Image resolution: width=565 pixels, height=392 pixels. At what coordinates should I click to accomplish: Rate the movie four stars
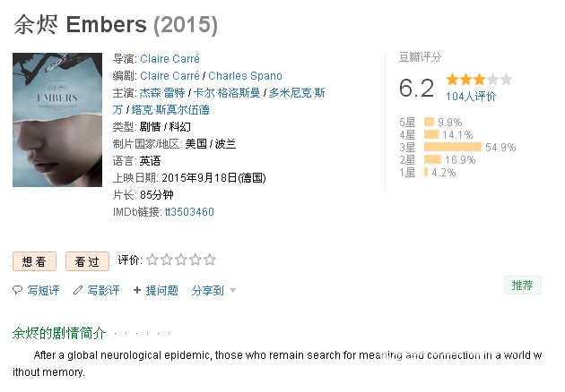tap(195, 260)
